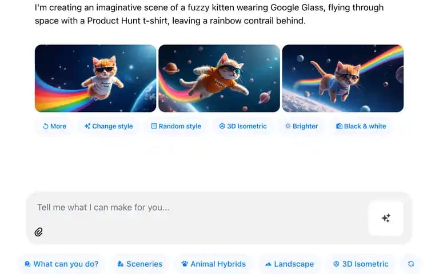
Task: Click the More button with redo icon
Action: pyautogui.click(x=54, y=126)
